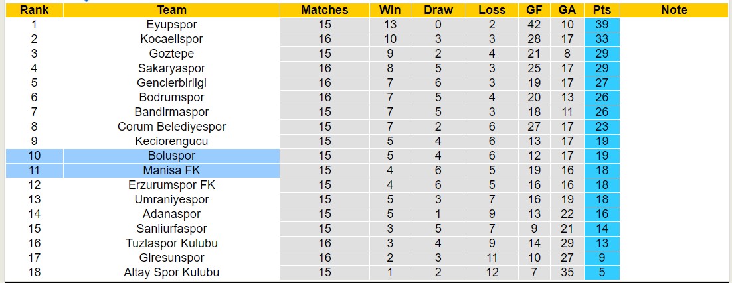Viewport: 732px width, 283px height.
Task: Open the highlighted Boluspor row
Action: (172, 156)
